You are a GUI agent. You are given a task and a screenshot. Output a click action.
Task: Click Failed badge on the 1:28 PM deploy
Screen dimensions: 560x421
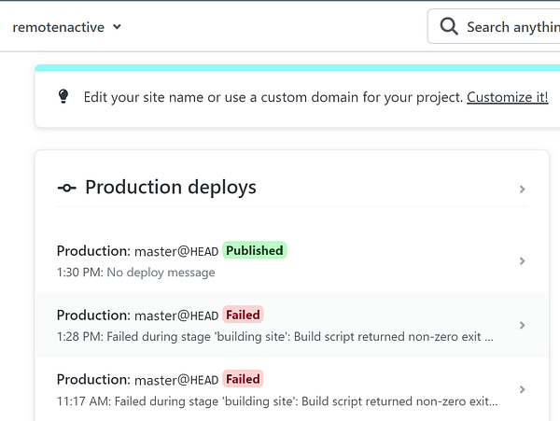tap(243, 315)
